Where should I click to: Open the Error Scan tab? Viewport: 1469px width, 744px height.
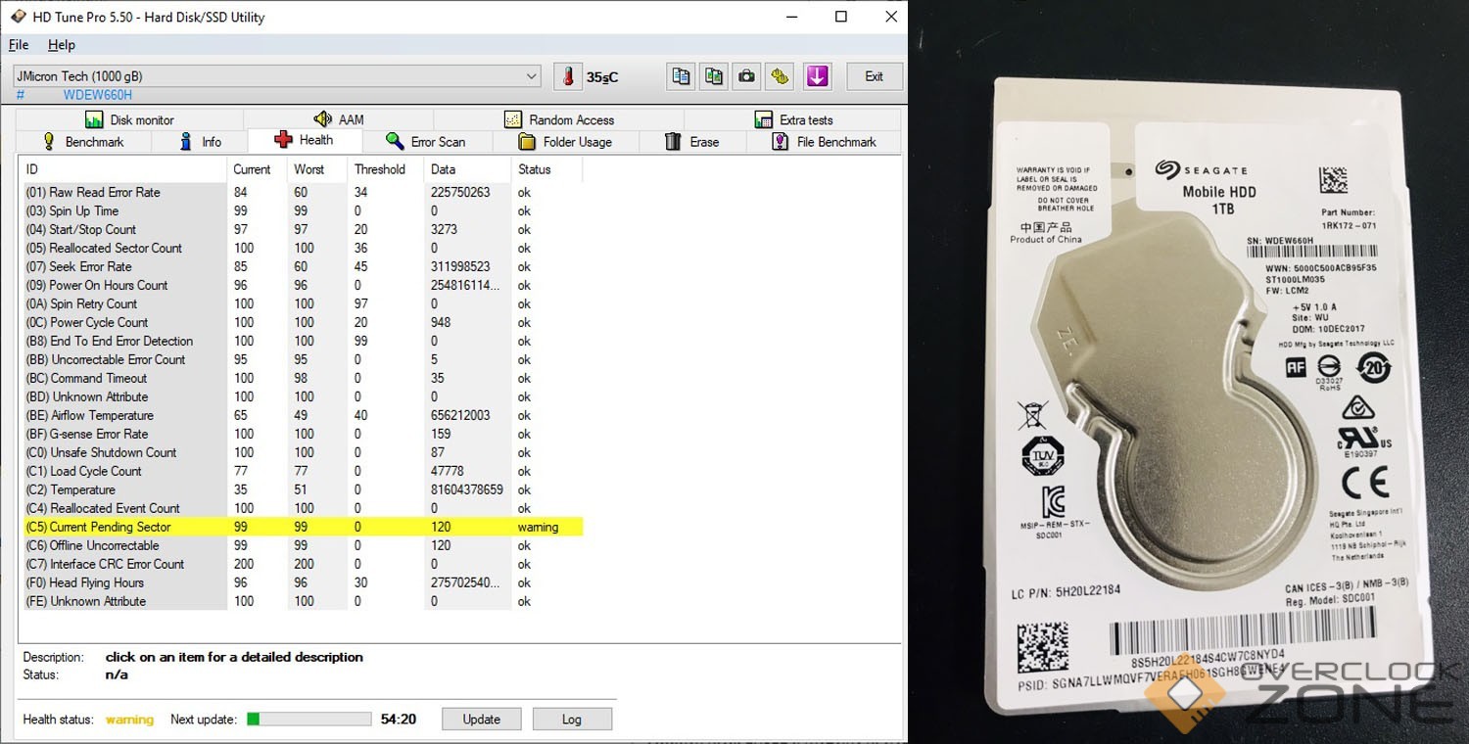click(426, 142)
